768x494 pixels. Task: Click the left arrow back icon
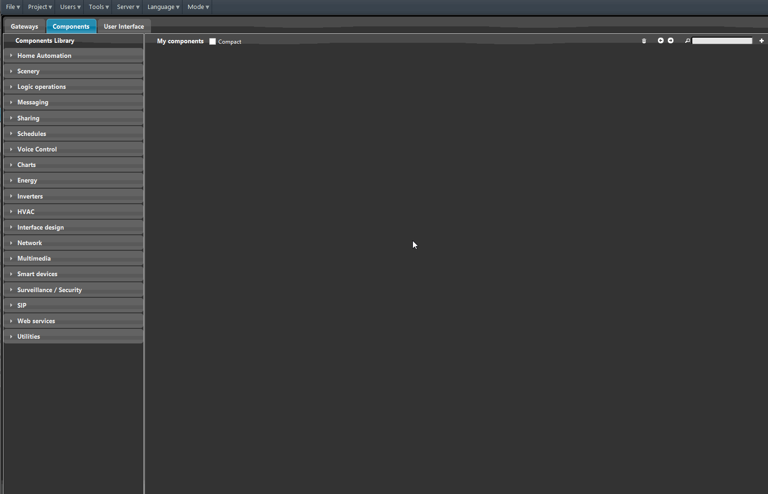tap(661, 40)
